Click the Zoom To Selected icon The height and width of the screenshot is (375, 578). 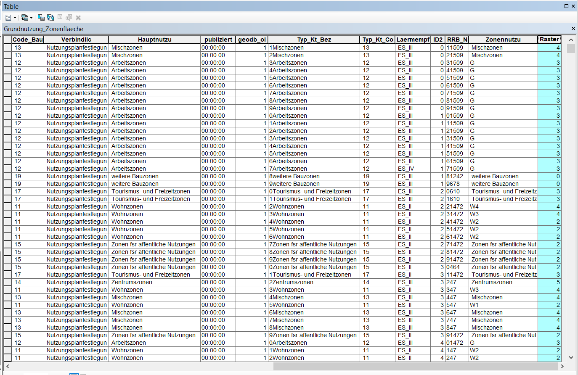point(69,18)
